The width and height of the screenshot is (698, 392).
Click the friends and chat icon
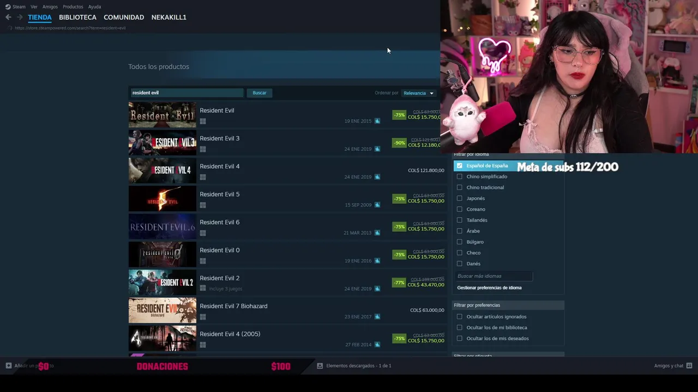(689, 366)
